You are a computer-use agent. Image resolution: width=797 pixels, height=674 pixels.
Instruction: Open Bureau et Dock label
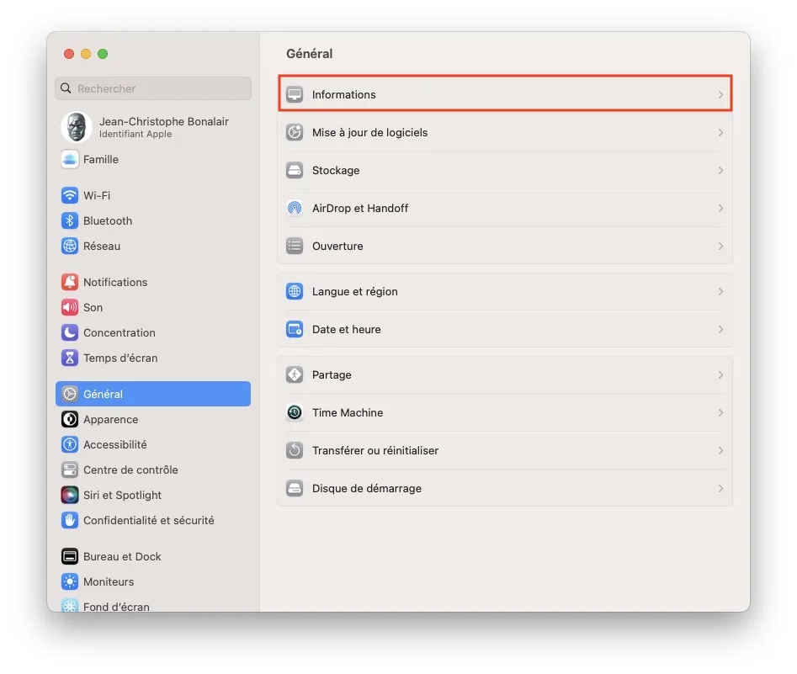pyautogui.click(x=122, y=556)
